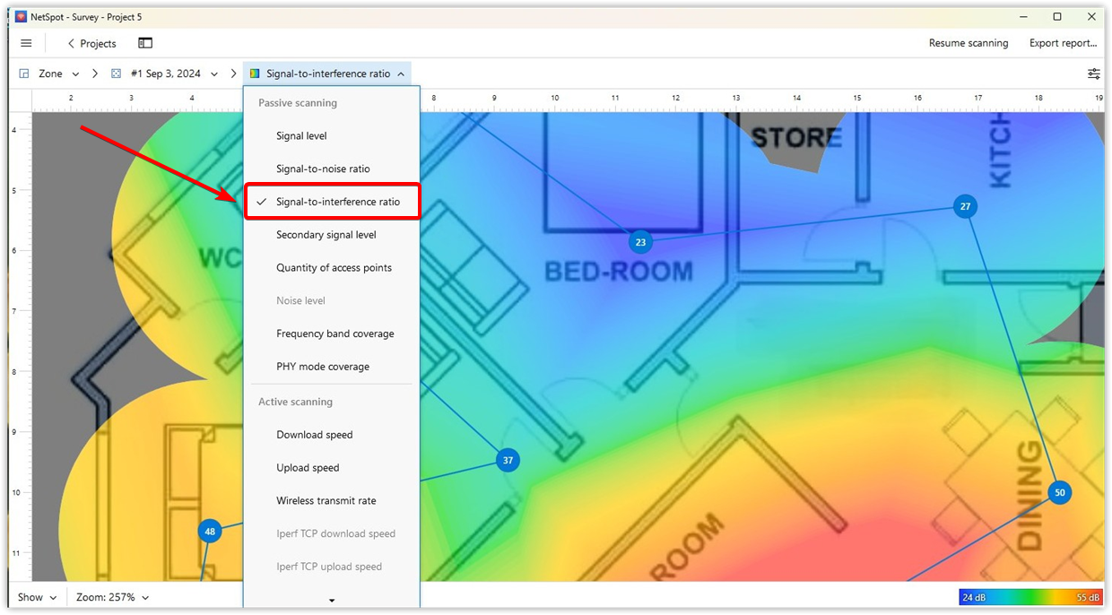Click the 24 dB to 55 dB color scale
The width and height of the screenshot is (1112, 615).
pos(1029,596)
